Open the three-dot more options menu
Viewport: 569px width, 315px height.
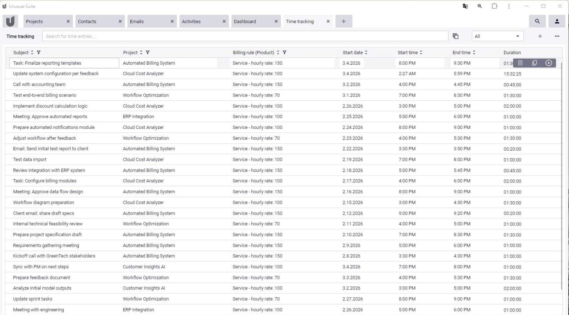pyautogui.click(x=557, y=36)
